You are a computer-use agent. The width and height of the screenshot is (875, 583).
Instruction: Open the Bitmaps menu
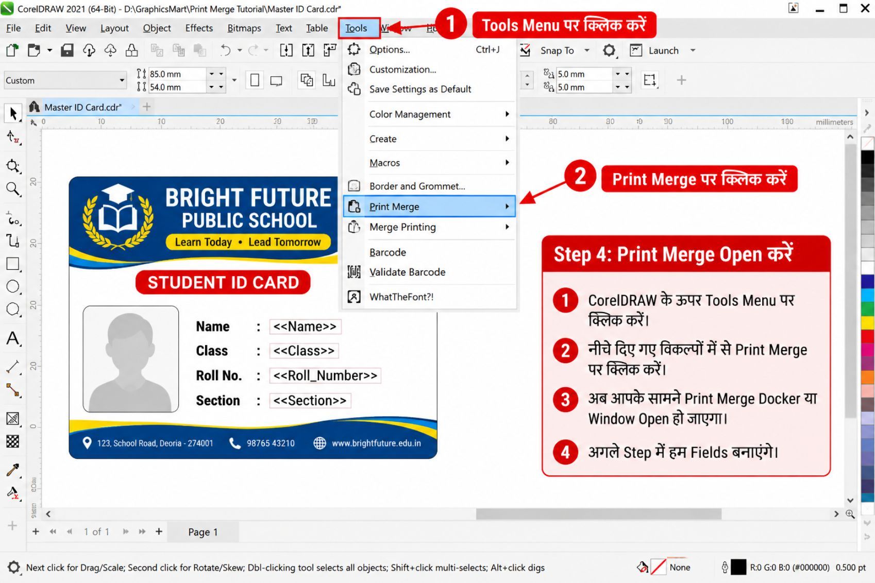tap(244, 28)
